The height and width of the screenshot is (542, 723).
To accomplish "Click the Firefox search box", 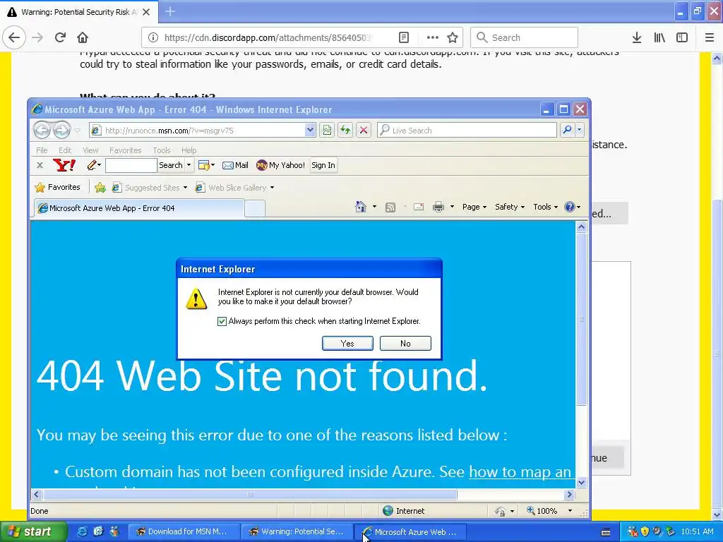I will pos(524,38).
